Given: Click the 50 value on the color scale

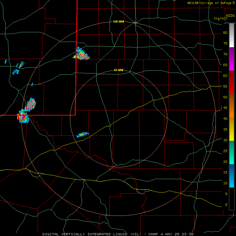Looking at the screenshot, I should tap(225, 97).
